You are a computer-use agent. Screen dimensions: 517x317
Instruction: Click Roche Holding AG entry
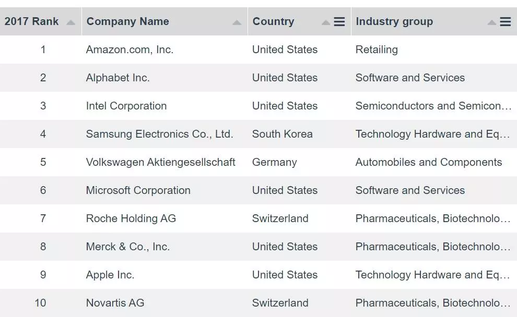pyautogui.click(x=131, y=219)
